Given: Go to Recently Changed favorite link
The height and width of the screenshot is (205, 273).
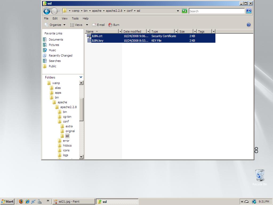Looking at the screenshot, I should [x=60, y=56].
